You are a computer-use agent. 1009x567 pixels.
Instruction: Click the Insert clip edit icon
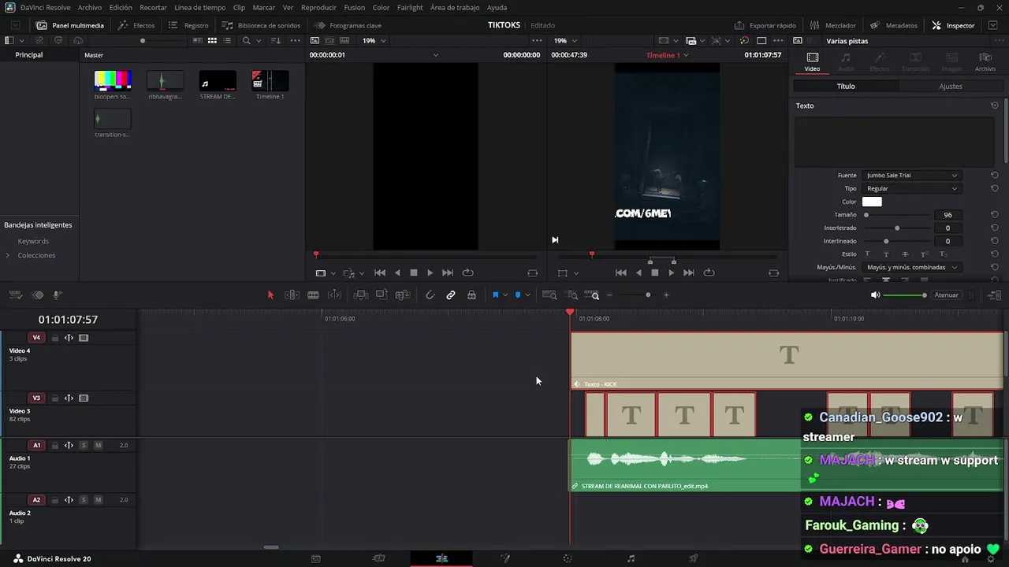pos(360,295)
